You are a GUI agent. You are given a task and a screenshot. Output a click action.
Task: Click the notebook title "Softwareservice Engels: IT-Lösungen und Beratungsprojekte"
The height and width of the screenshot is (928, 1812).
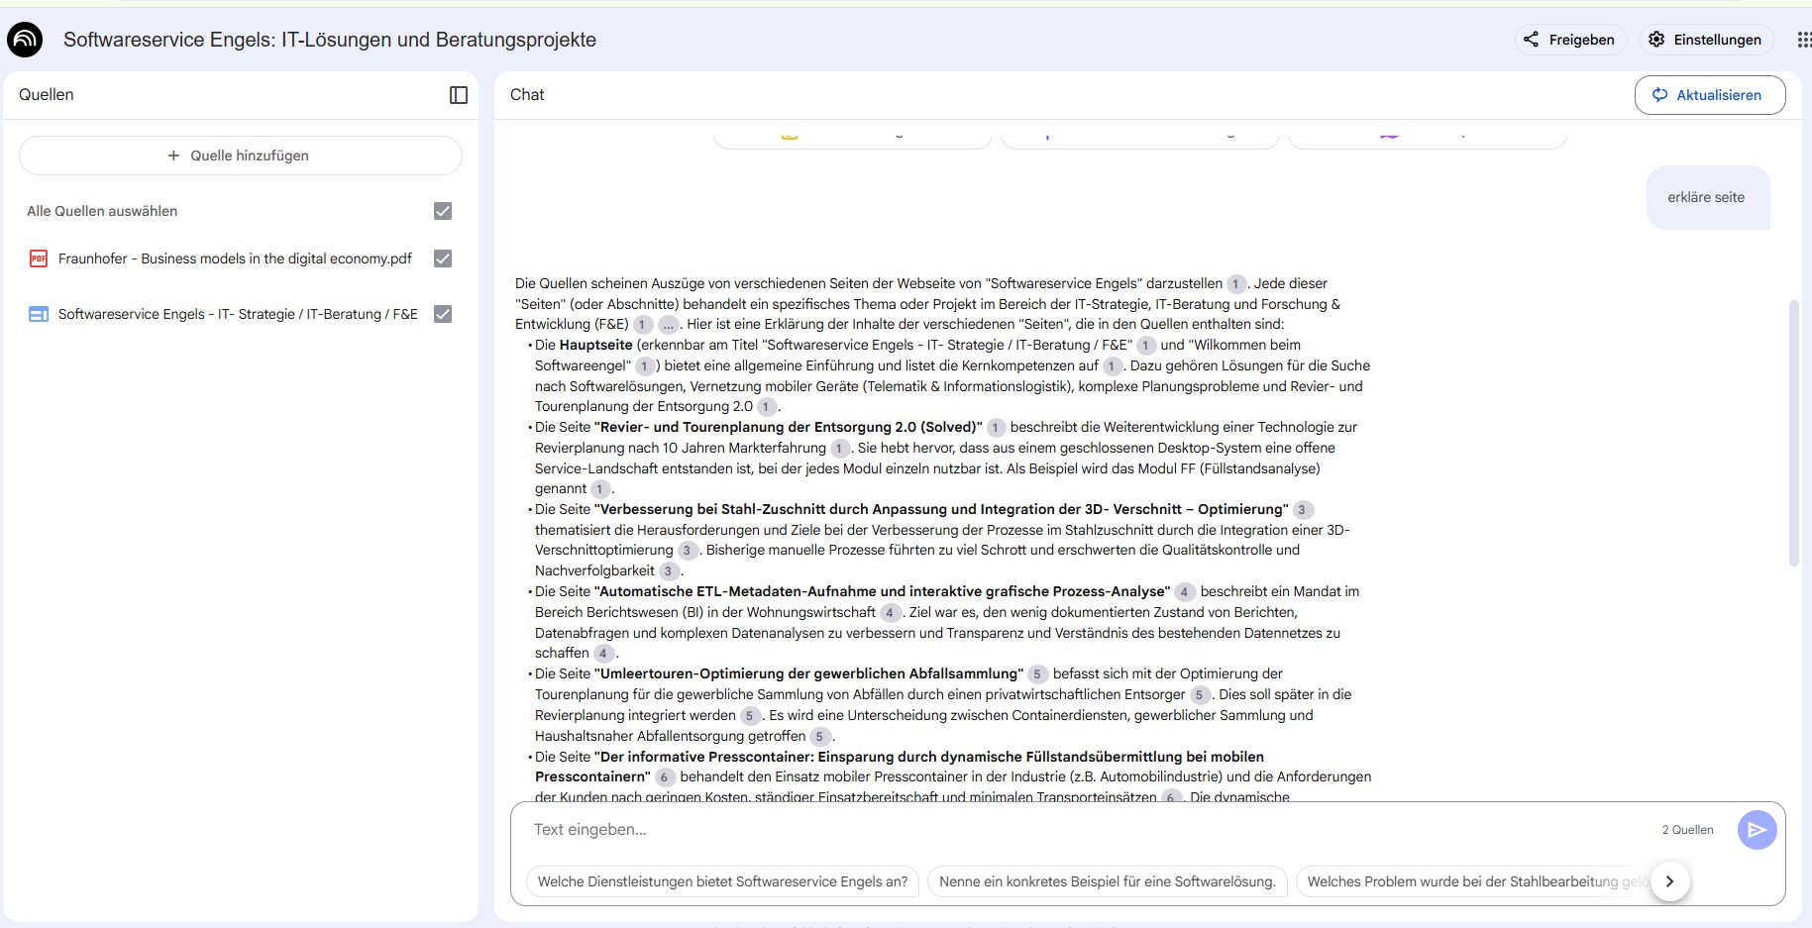[330, 40]
